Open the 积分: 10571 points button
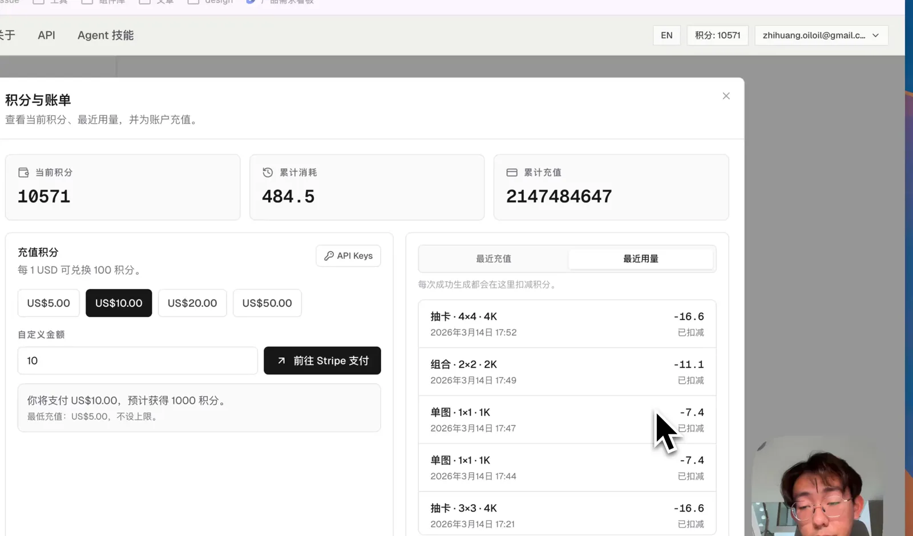Image resolution: width=913 pixels, height=536 pixels. 717,35
